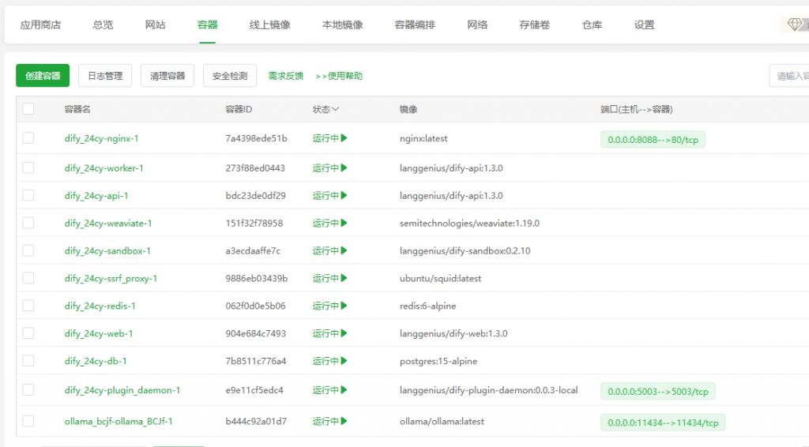Open the dify_24cy-weaviate-1 container name link
809x447 pixels.
108,223
